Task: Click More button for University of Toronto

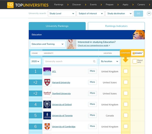Action: 92,115
